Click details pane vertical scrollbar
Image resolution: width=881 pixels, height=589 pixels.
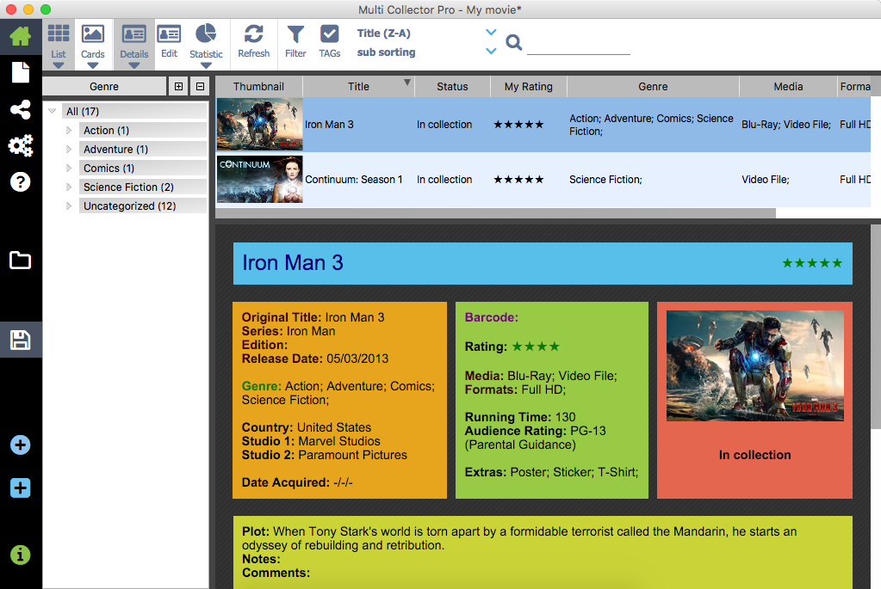[x=875, y=327]
